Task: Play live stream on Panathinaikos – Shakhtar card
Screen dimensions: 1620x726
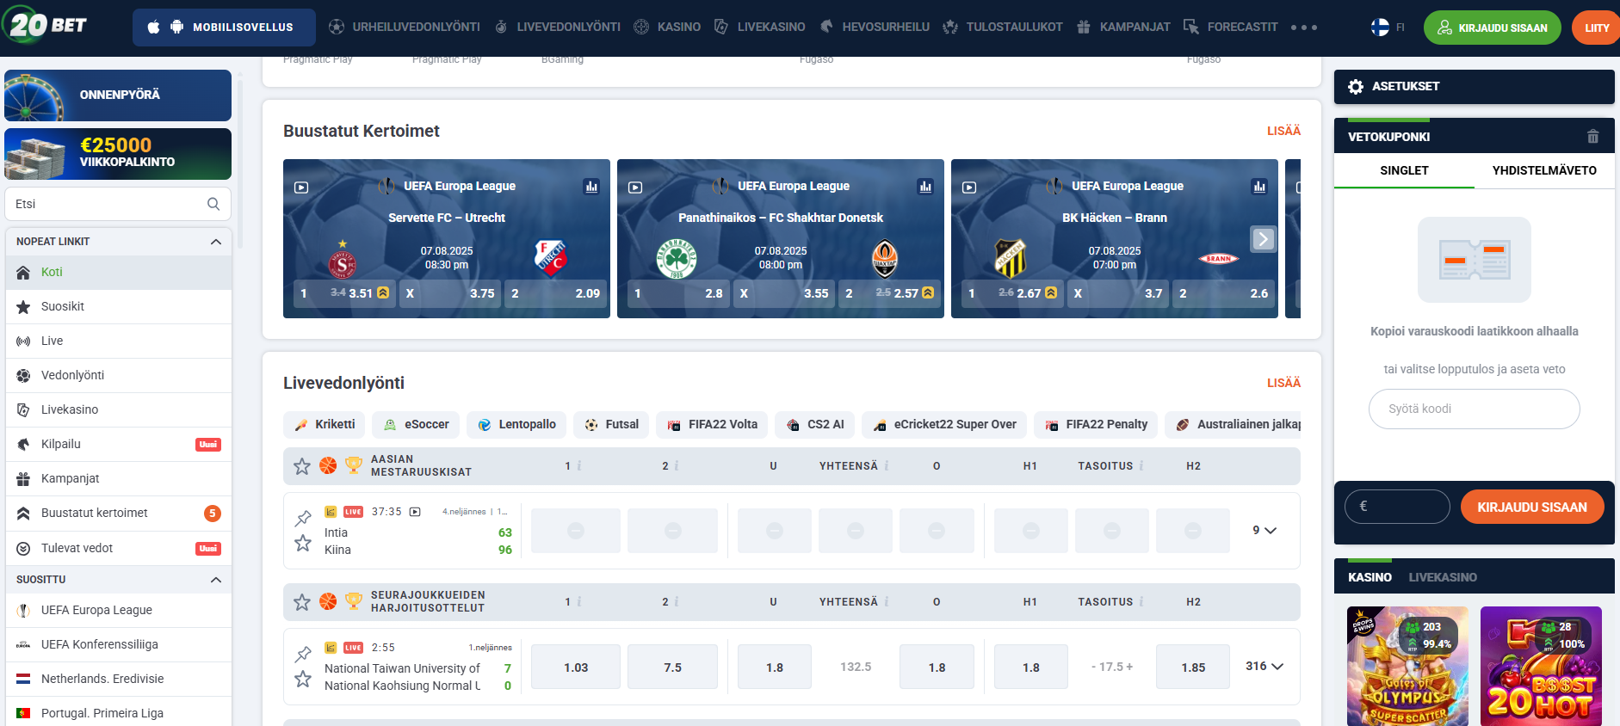Action: pos(635,187)
